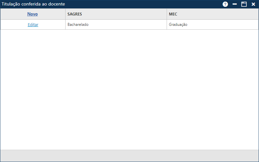Screen dimensions: 259x162
Task: Open the help question mark icon
Action: (225, 4)
